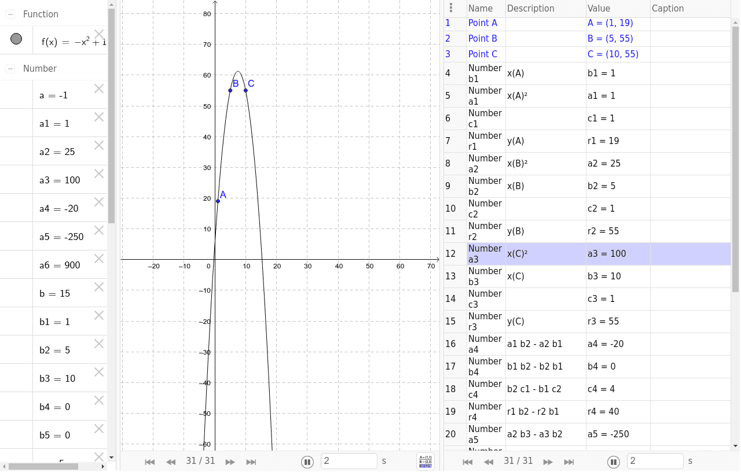Screen dimensions: 741x472
Task: Open column options via the three-dot protocol icon
Action: pyautogui.click(x=451, y=8)
